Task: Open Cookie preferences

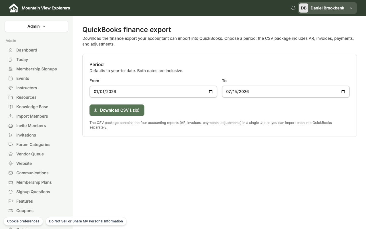Action: pos(23,221)
